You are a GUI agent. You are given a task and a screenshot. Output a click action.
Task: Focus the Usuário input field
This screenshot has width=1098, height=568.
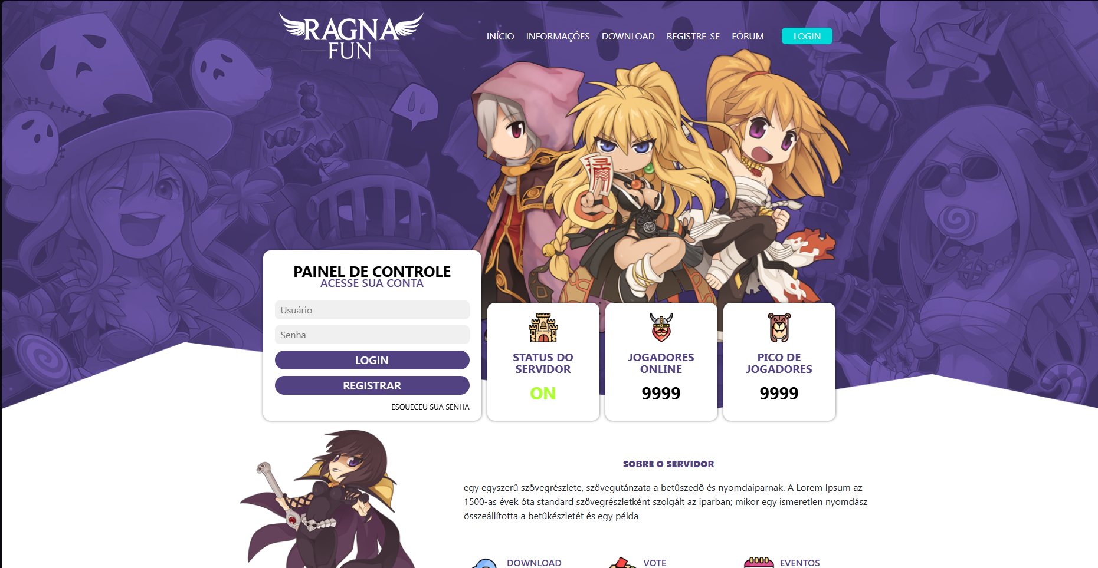pos(372,310)
